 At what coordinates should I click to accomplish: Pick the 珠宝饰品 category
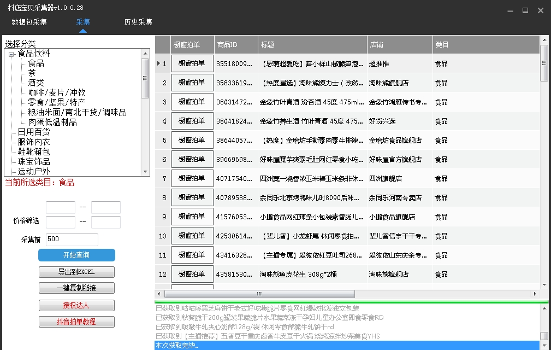coord(34,162)
